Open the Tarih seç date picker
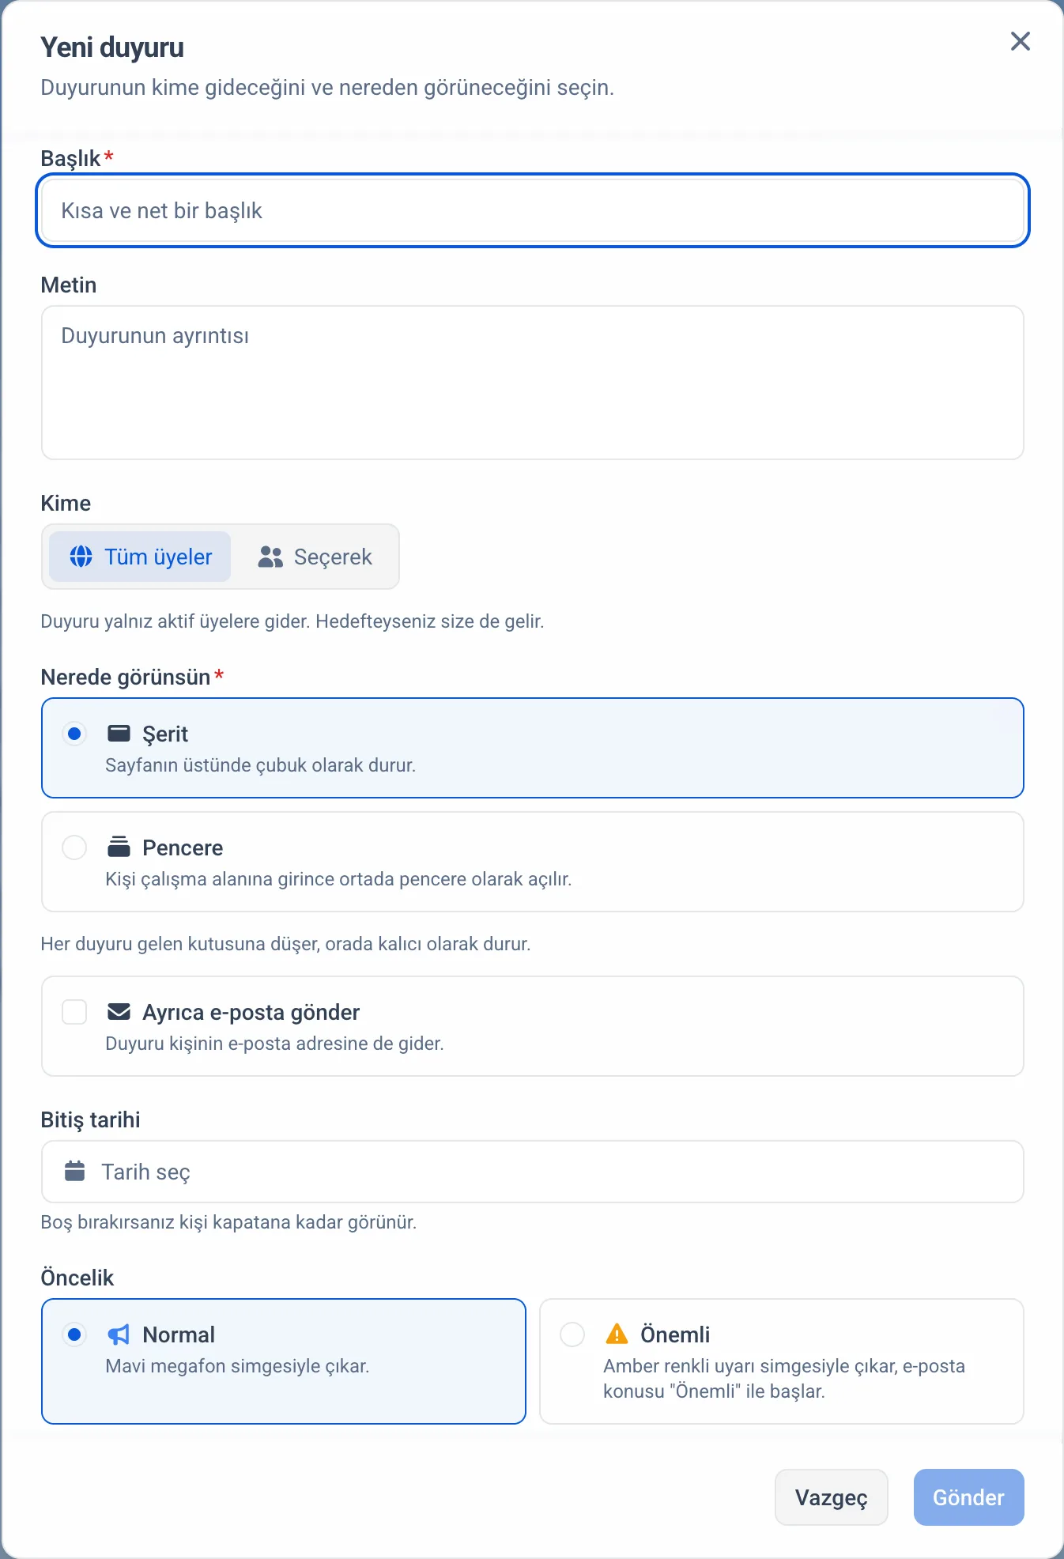The width and height of the screenshot is (1064, 1559). pyautogui.click(x=533, y=1172)
